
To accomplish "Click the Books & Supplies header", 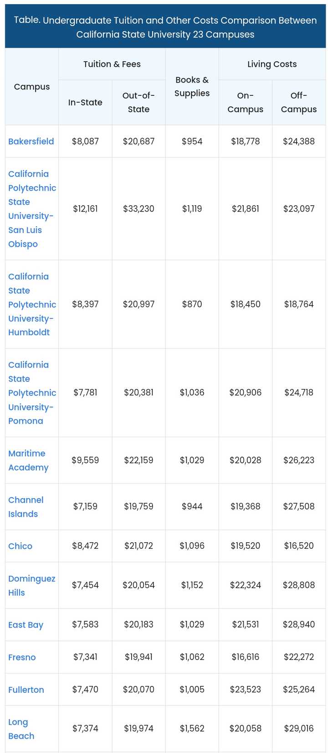I will pyautogui.click(x=192, y=87).
